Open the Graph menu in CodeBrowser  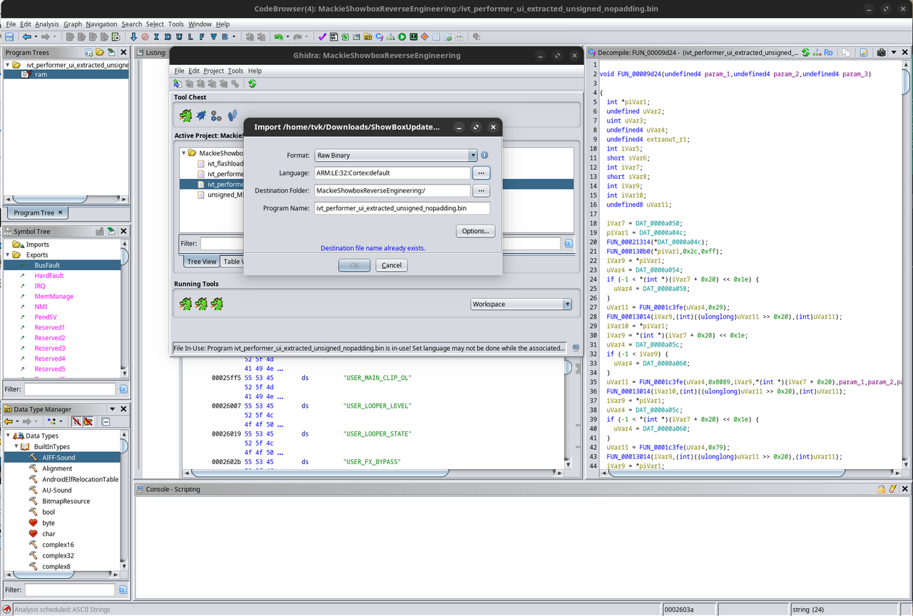(x=73, y=24)
